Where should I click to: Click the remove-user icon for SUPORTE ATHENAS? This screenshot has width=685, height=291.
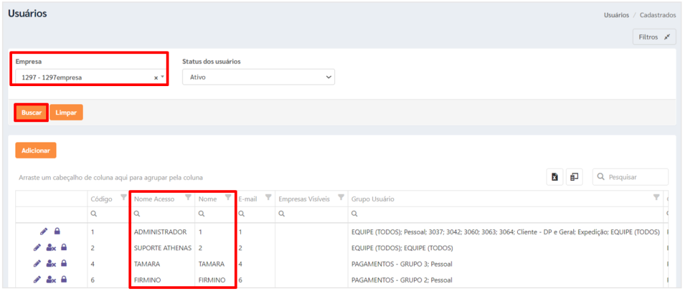click(x=51, y=248)
